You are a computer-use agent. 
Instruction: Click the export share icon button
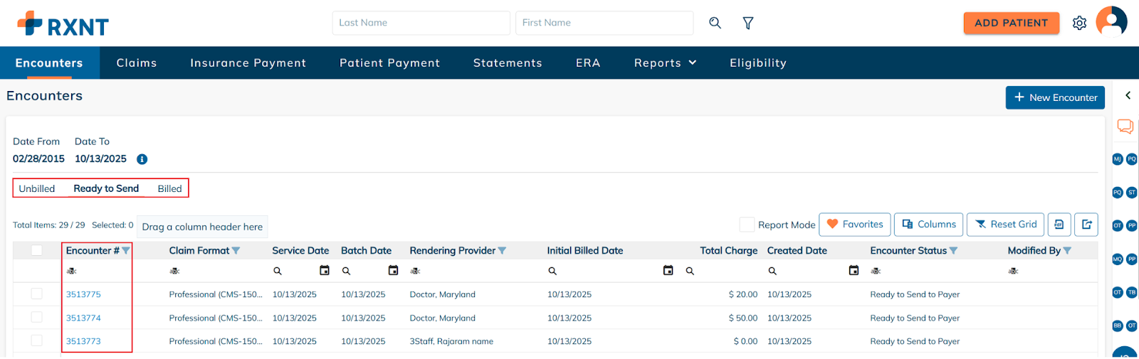[1086, 225]
